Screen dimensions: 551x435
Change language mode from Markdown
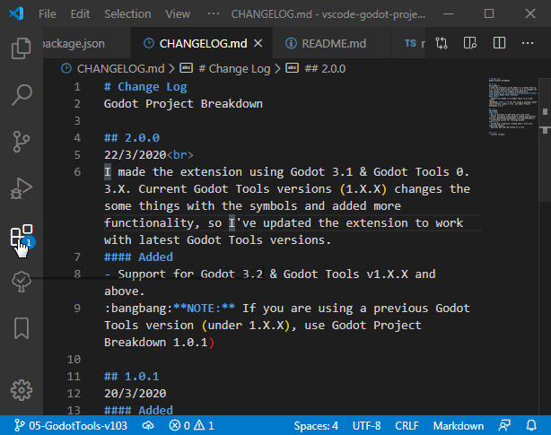459,426
